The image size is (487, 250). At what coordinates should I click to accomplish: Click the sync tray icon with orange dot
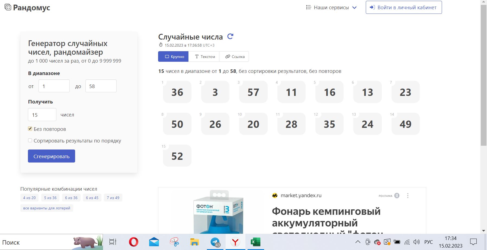click(387, 242)
